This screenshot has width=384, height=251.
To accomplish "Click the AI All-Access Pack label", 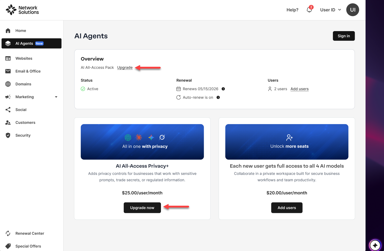I will pos(97,68).
